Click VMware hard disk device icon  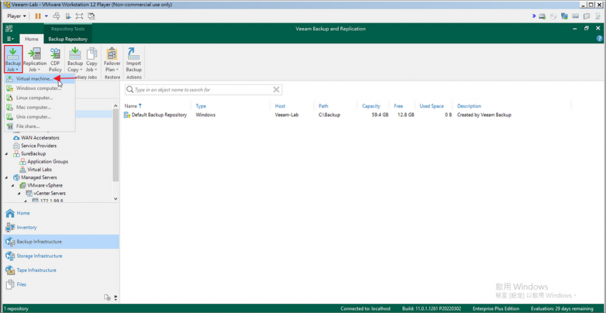[x=542, y=16]
